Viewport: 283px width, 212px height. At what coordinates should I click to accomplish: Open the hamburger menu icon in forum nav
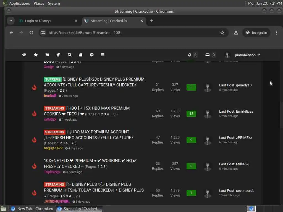pyautogui.click(x=103, y=55)
